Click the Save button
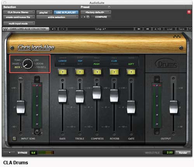The width and height of the screenshot is (194, 167). pos(181,29)
